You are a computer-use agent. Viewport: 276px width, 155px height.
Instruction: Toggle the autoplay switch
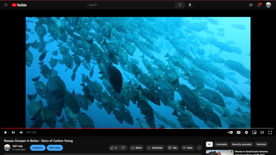click(230, 132)
